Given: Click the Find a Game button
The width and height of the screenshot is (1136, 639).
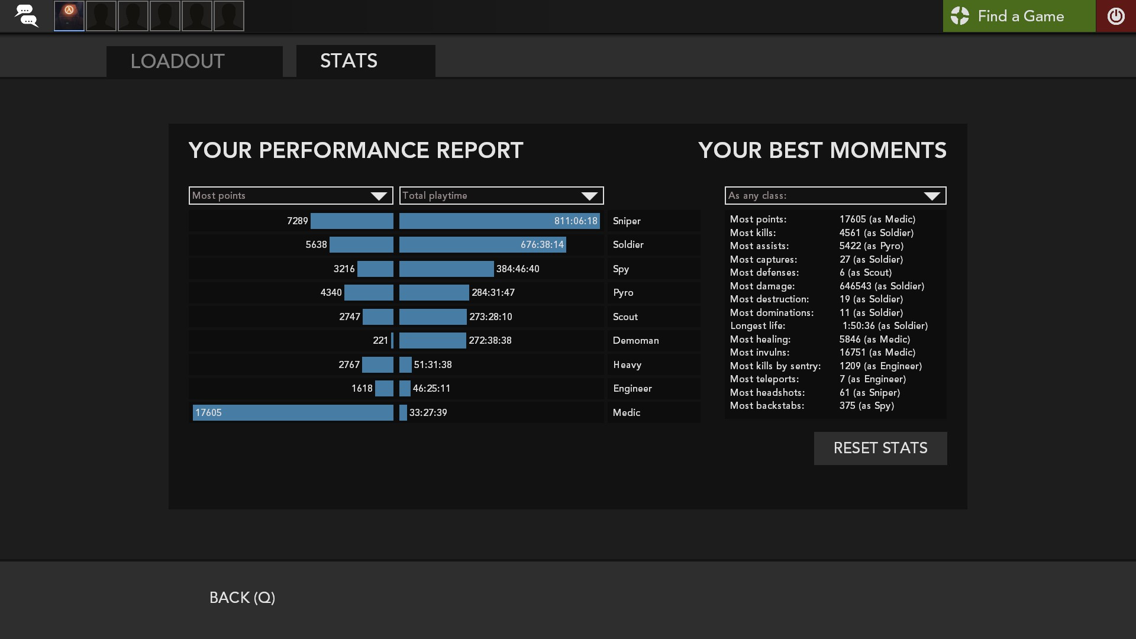Looking at the screenshot, I should tap(1020, 16).
